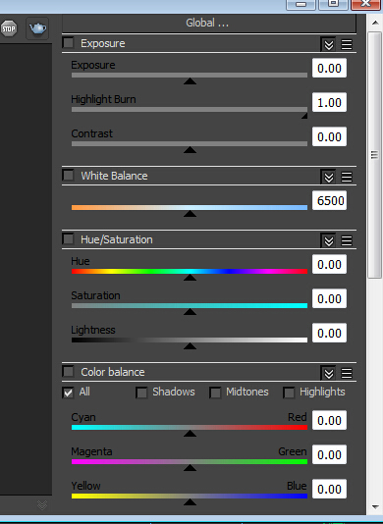Open the Exposure section menu icon
The width and height of the screenshot is (383, 524).
coord(347,44)
